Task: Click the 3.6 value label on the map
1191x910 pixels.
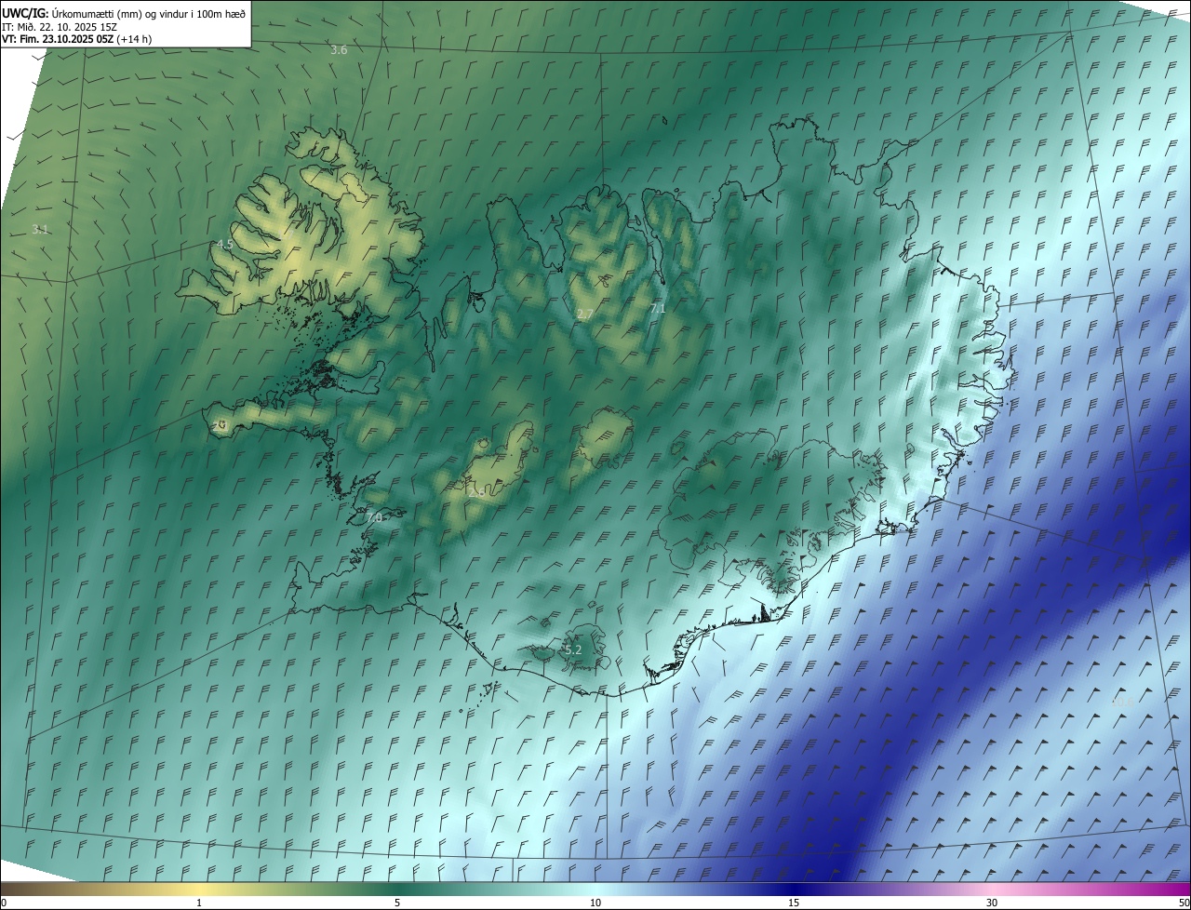Action: [339, 49]
